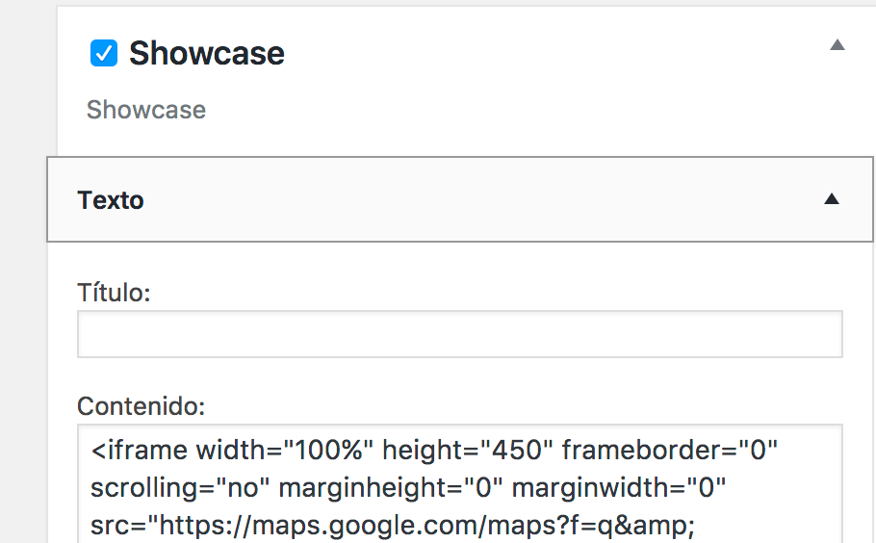This screenshot has height=543, width=876.
Task: Click the bold Texto widget title
Action: [111, 200]
